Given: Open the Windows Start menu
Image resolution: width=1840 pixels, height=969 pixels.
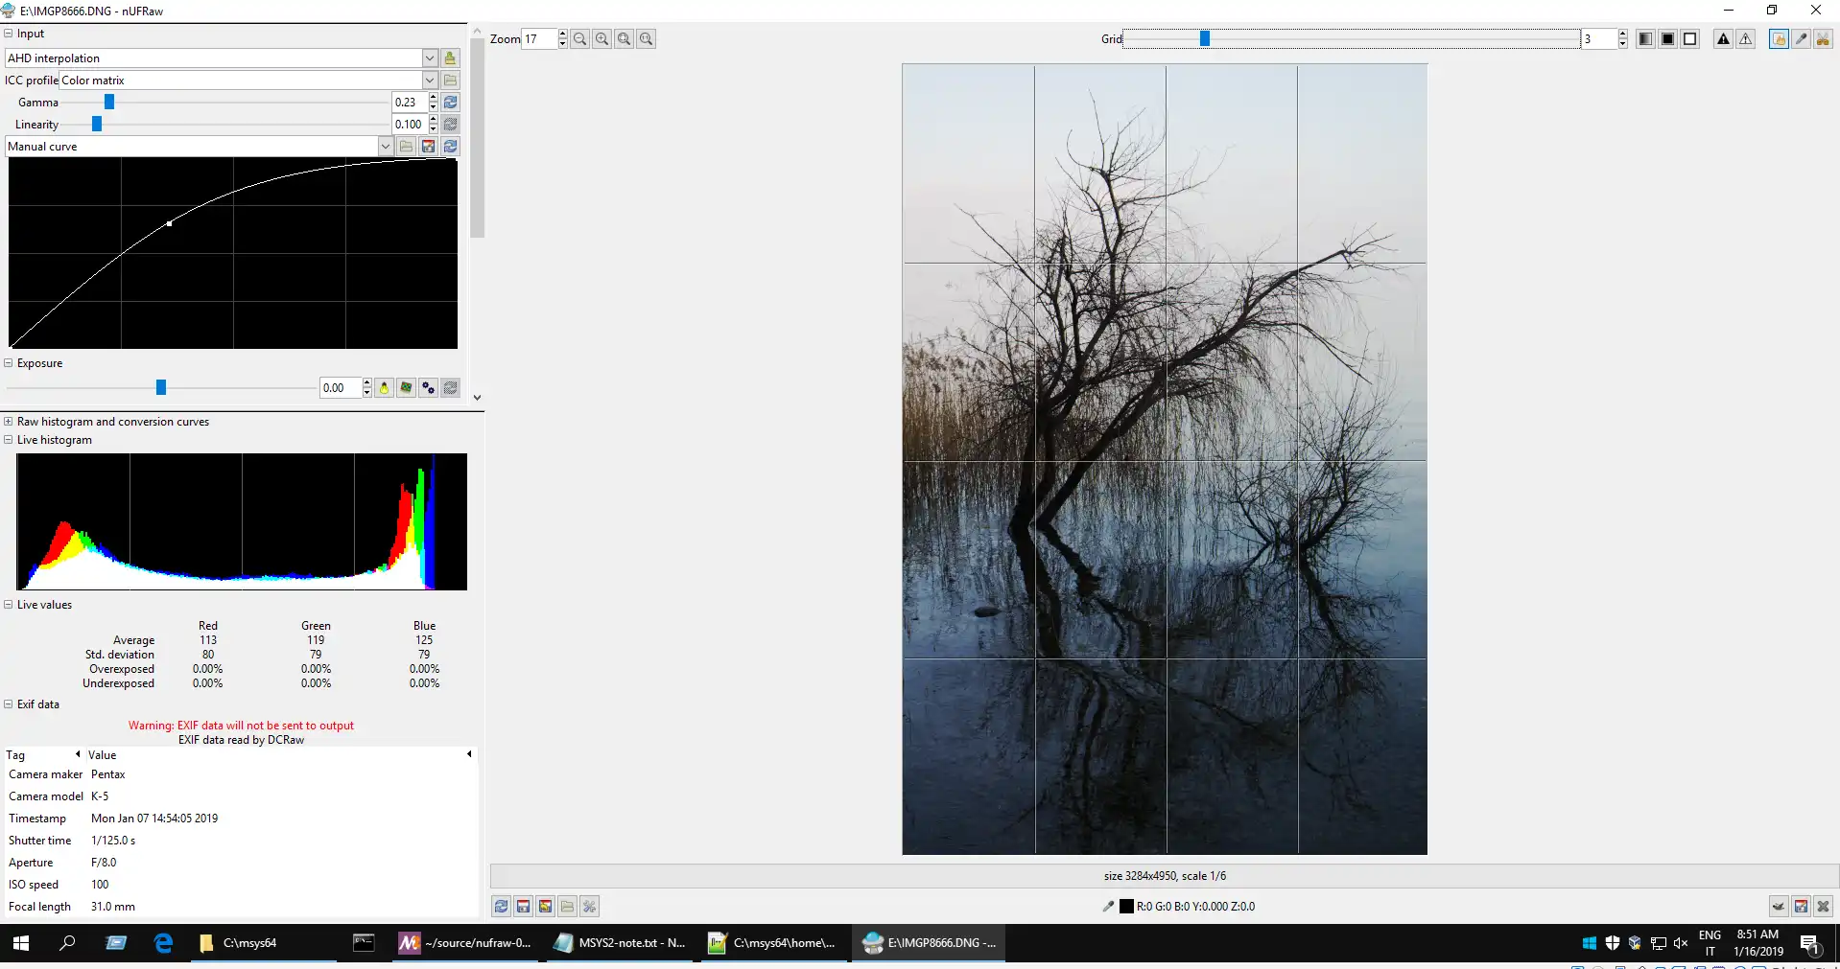Looking at the screenshot, I should point(21,943).
